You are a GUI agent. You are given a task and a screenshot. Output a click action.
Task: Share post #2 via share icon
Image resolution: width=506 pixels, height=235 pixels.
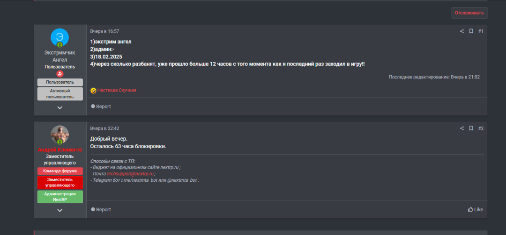pos(461,128)
